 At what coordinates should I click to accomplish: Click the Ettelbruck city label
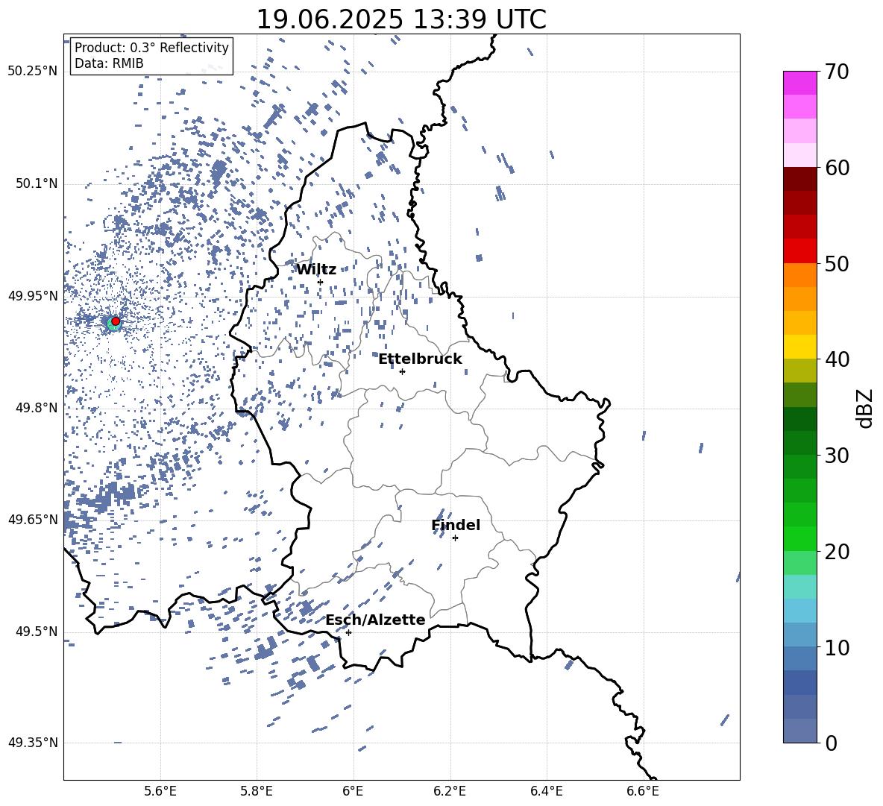[x=420, y=359]
